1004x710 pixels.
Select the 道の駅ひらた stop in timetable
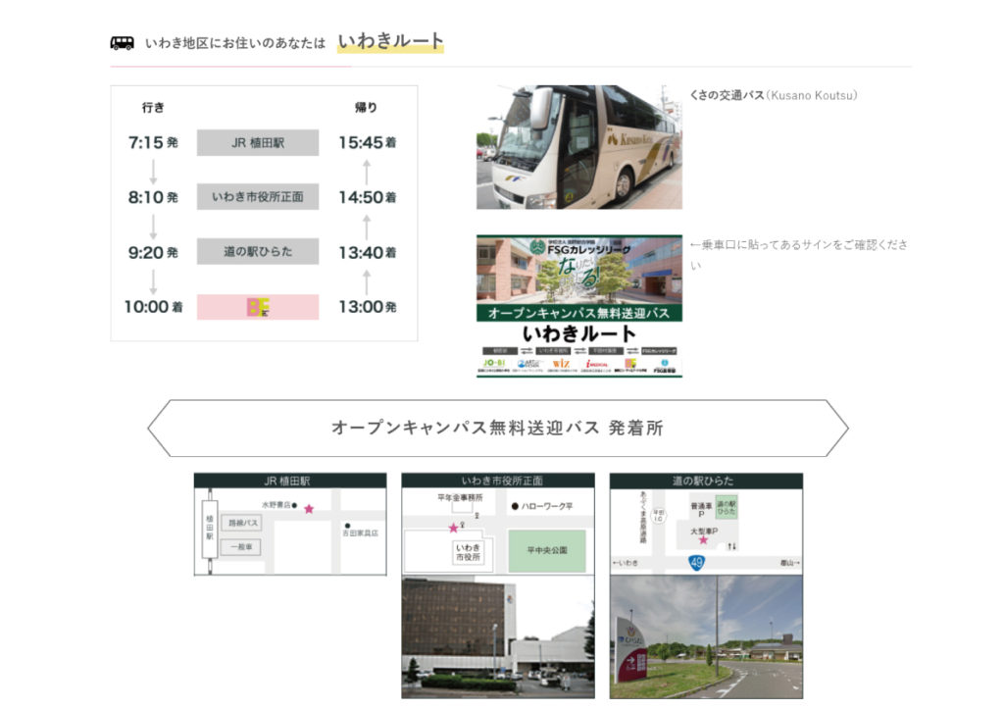[x=258, y=252]
